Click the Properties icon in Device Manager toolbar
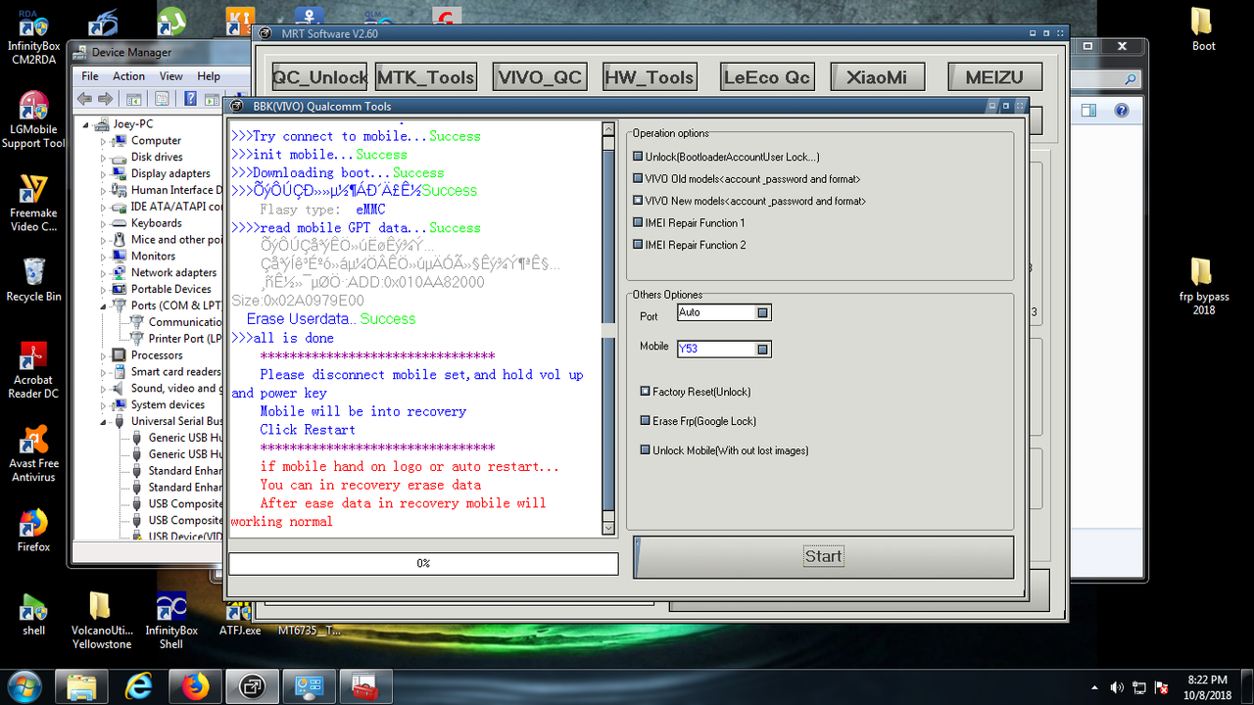 click(x=162, y=99)
